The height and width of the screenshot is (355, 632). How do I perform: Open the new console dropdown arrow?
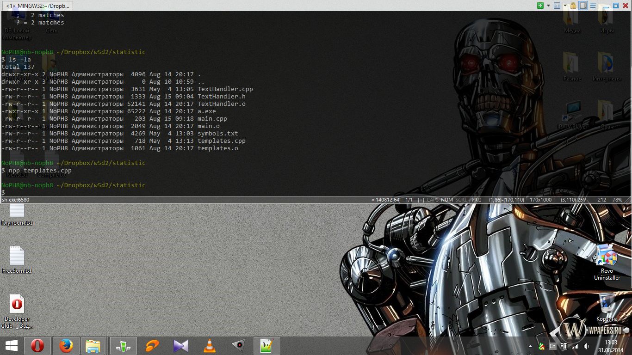tap(548, 6)
